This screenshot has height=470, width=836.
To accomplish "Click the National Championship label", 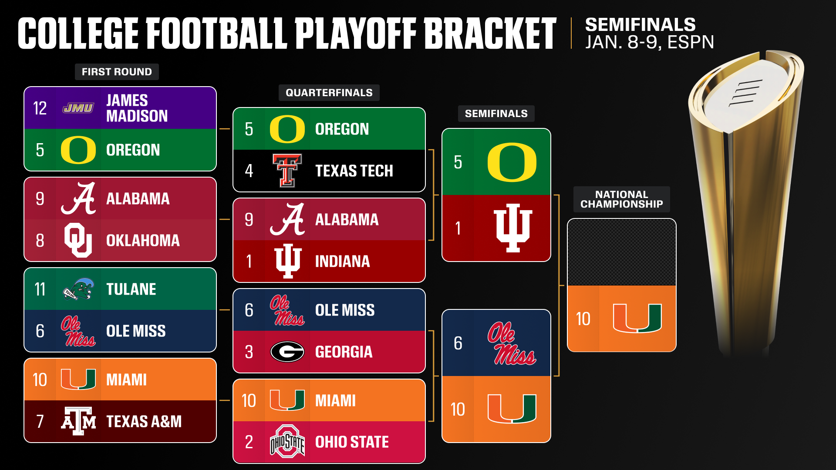I will point(621,199).
